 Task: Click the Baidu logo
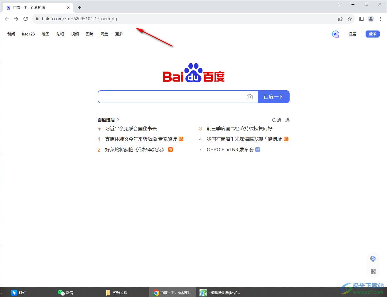(194, 73)
